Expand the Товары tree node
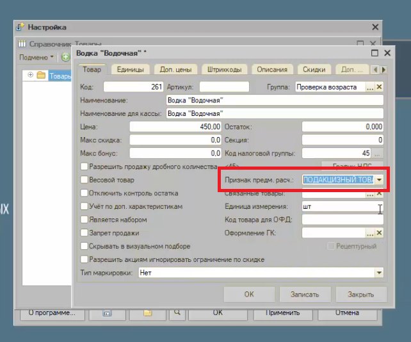 (30, 75)
